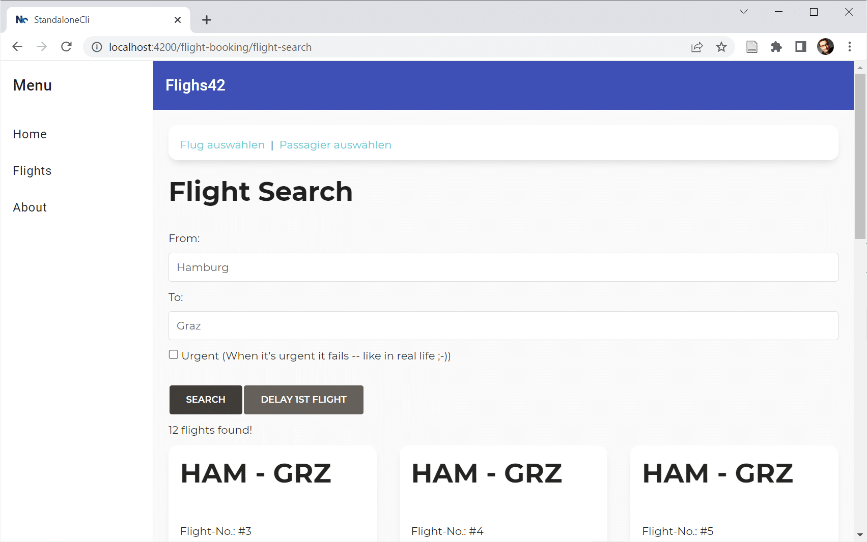Focus the From input field with Hamburg

pos(503,267)
